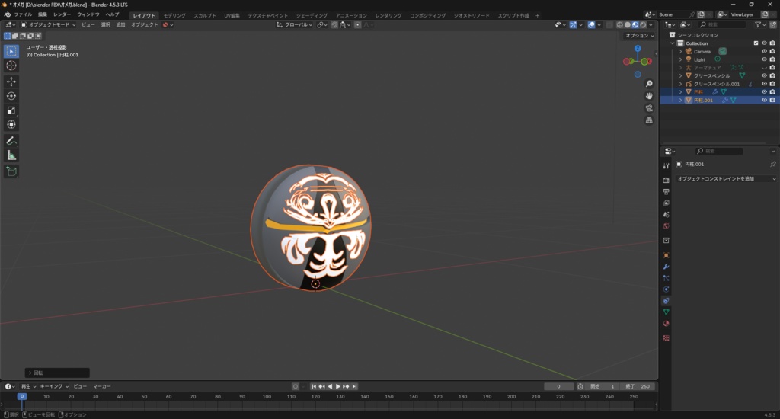The image size is (780, 419).
Task: Click the Blender logo menu icon
Action: pyautogui.click(x=7, y=15)
